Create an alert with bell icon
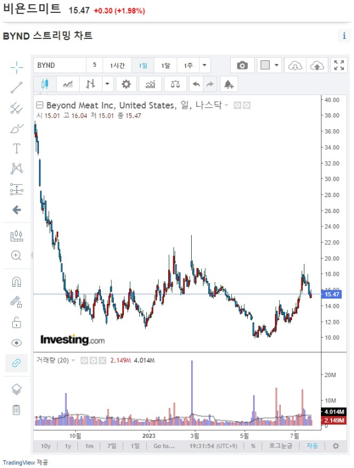This screenshot has width=354, height=468. (229, 84)
